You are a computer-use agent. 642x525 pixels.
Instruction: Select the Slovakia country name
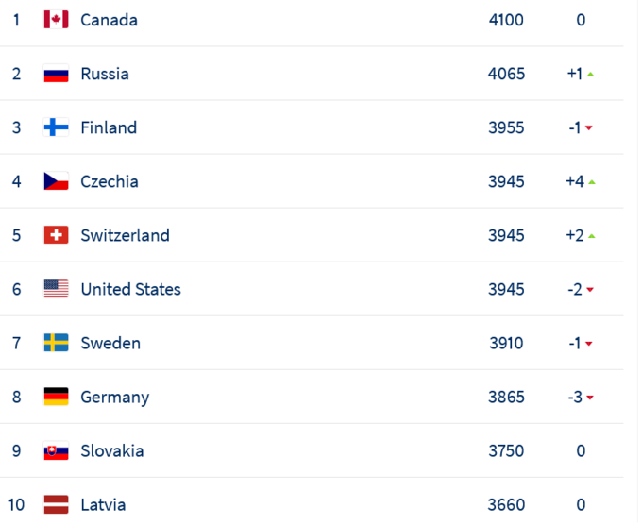(x=112, y=450)
